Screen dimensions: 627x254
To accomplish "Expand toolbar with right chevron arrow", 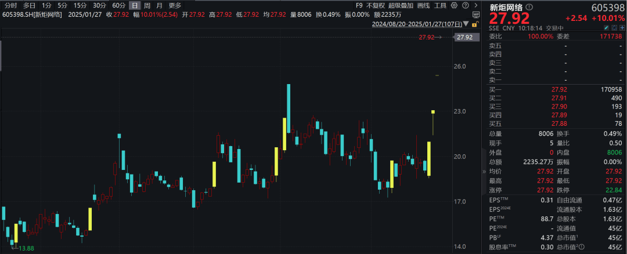I will [475, 6].
